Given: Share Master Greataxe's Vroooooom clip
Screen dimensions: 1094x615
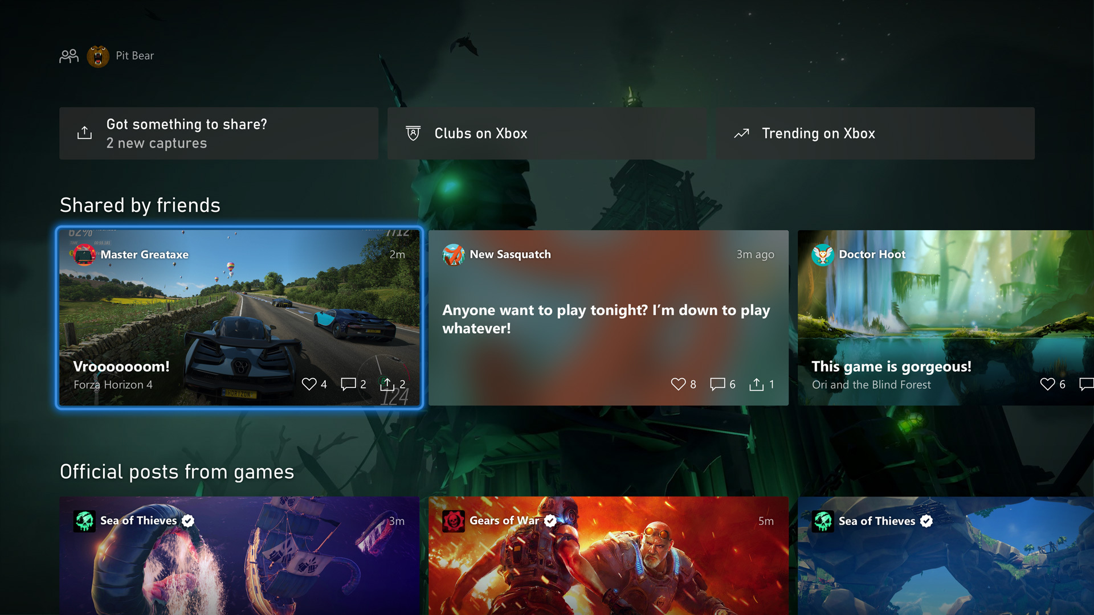Looking at the screenshot, I should tap(387, 384).
